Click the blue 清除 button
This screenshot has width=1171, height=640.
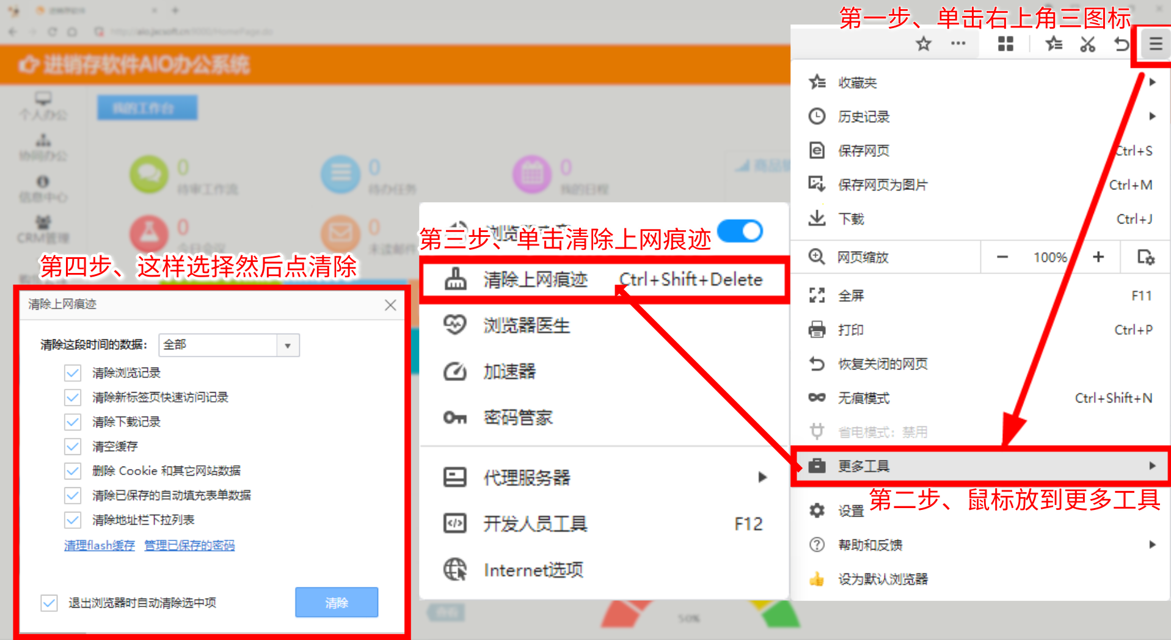pyautogui.click(x=337, y=603)
